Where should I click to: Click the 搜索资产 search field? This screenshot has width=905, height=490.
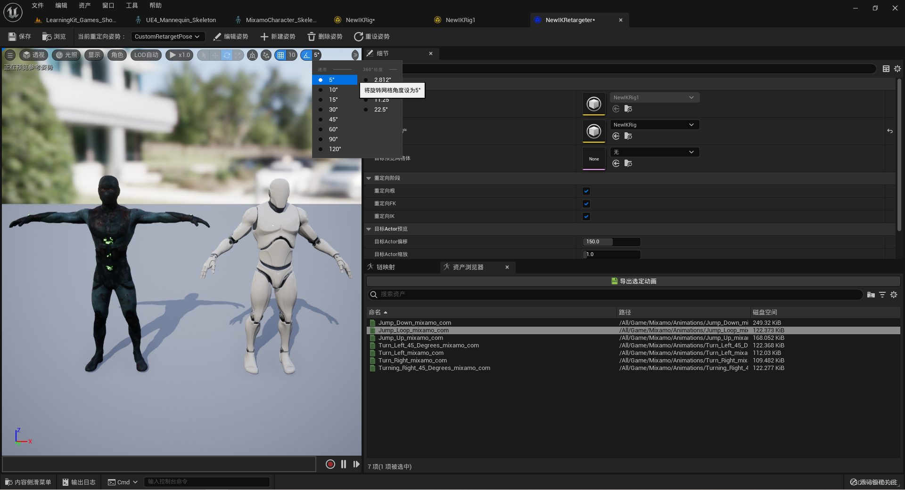point(615,294)
